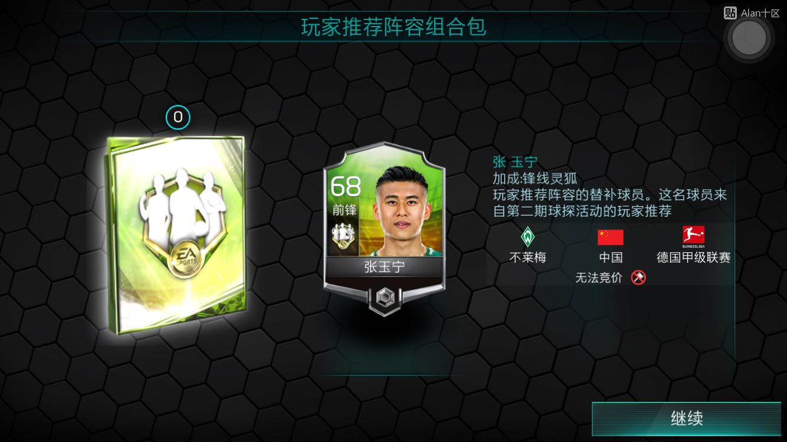
Task: Select the Bundesliga league logo
Action: click(x=693, y=237)
